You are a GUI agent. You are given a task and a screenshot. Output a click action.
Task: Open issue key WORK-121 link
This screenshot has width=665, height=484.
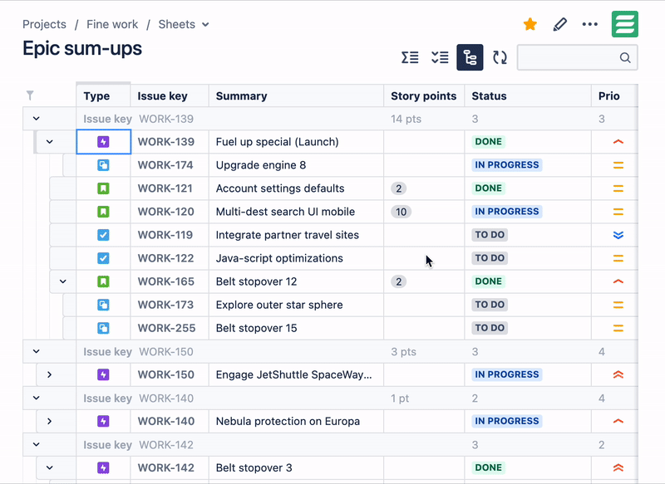click(x=165, y=188)
